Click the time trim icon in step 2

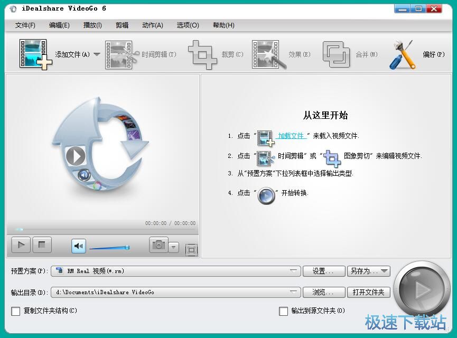coord(266,158)
